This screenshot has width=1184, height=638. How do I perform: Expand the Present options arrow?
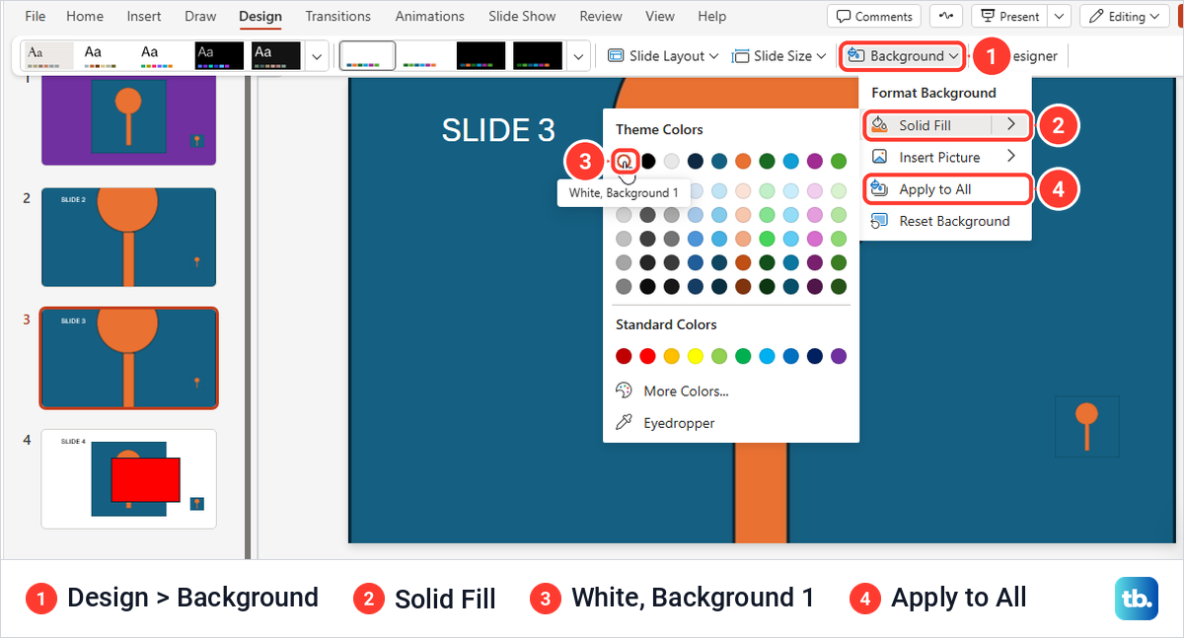point(1060,16)
